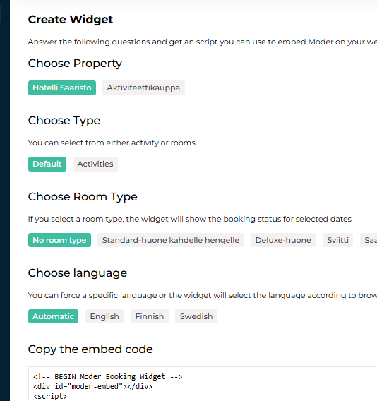
Task: Select the No room type option
Action: [x=59, y=240]
